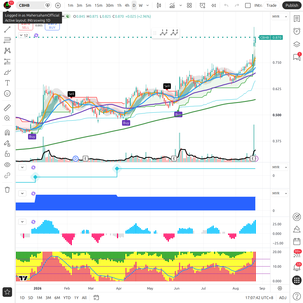The width and height of the screenshot is (303, 303).
Task: Open notifications bell with 59 badge
Action: pos(297,267)
